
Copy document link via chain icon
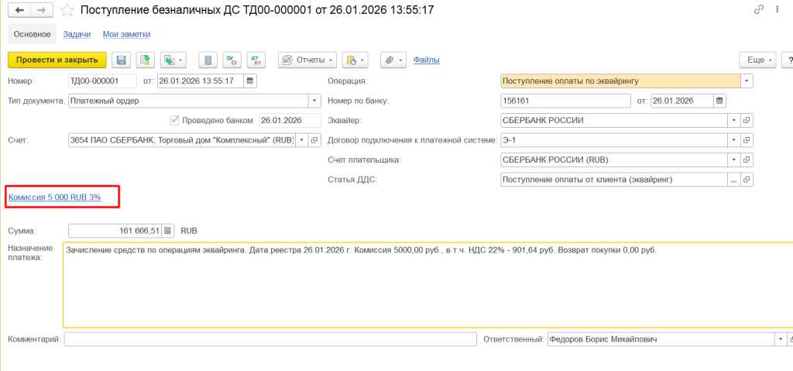point(758,10)
